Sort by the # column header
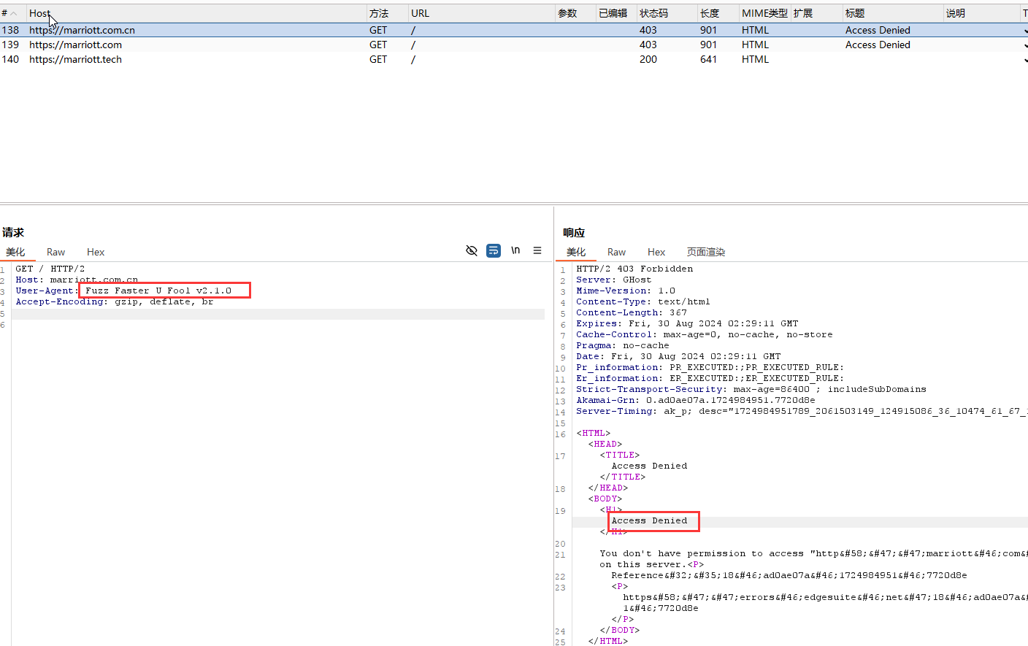This screenshot has width=1028, height=646. [x=12, y=13]
